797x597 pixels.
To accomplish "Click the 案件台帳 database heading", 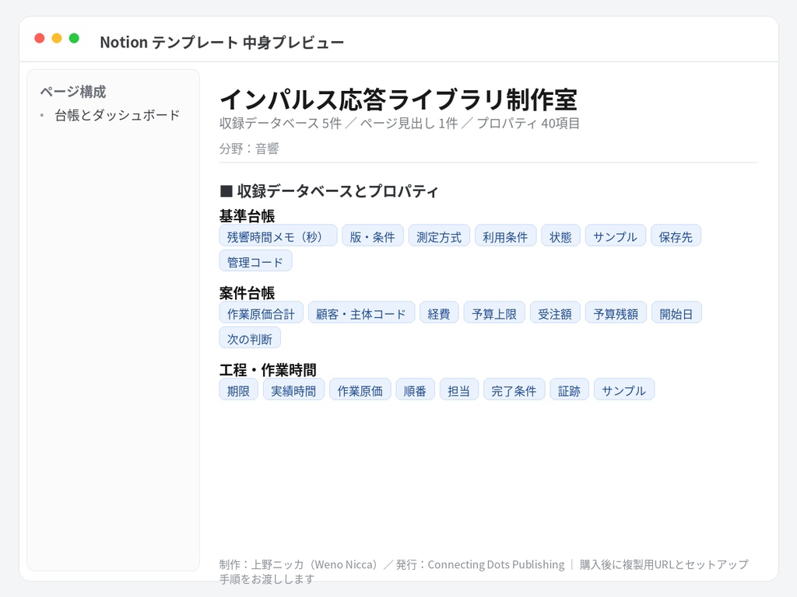I will (x=247, y=293).
